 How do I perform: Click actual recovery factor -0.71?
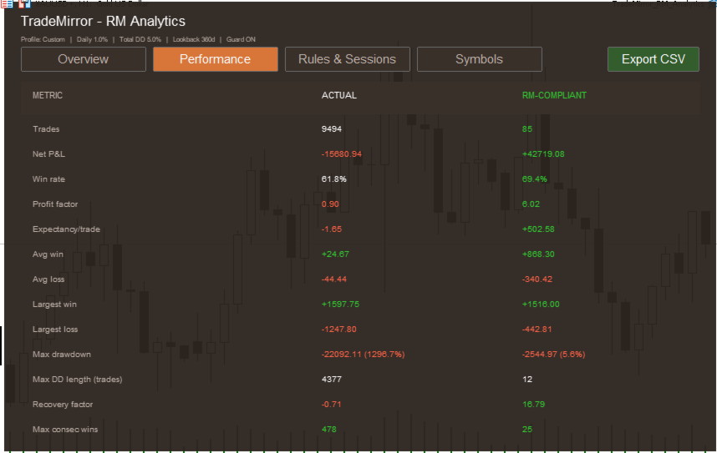pos(331,405)
